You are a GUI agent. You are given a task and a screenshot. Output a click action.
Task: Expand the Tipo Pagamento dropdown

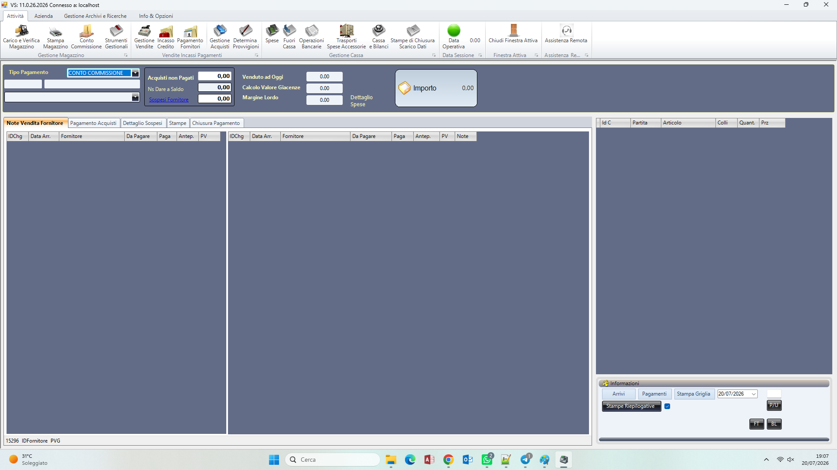click(135, 73)
